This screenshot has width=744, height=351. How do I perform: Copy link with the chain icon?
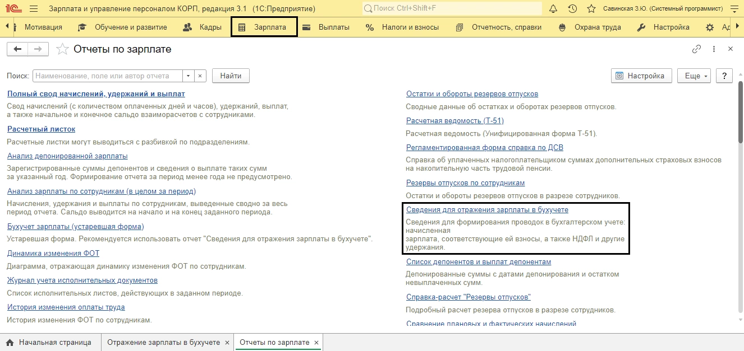[696, 49]
